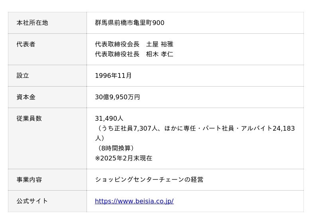The width and height of the screenshot is (319, 224).
Task: Click the ショッピングセンターチェーンの経営 text
Action: click(x=149, y=180)
